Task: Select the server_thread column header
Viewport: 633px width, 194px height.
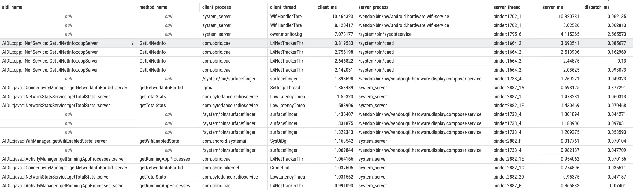Action: pyautogui.click(x=507, y=7)
